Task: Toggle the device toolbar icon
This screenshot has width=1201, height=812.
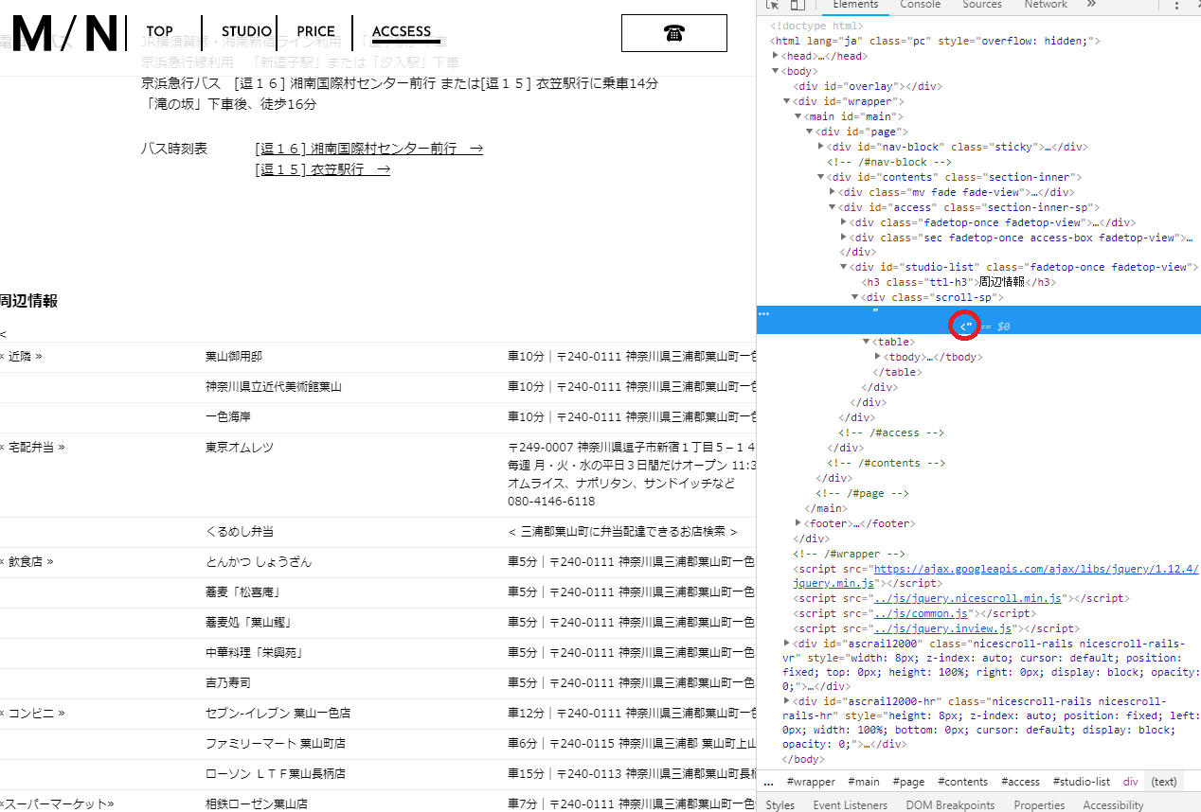Action: coord(797,5)
